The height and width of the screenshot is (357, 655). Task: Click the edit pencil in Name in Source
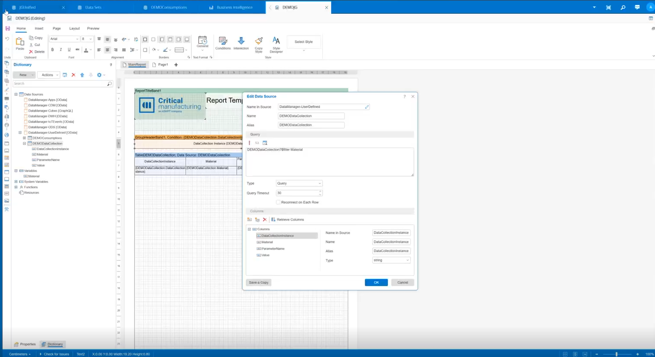[367, 107]
